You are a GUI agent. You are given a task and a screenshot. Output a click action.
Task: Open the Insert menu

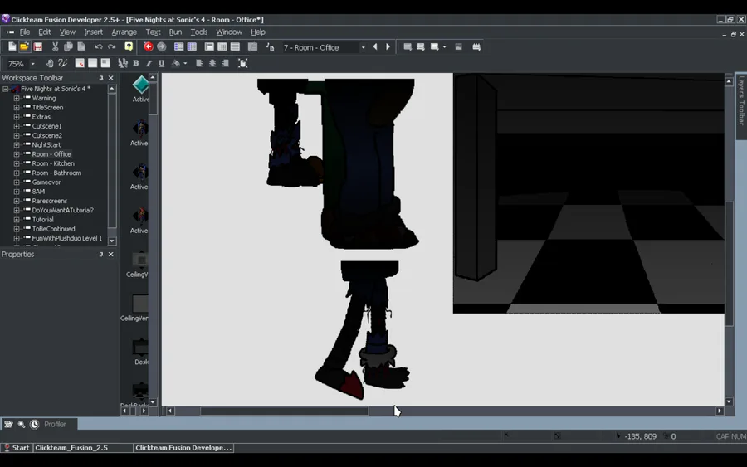[93, 32]
